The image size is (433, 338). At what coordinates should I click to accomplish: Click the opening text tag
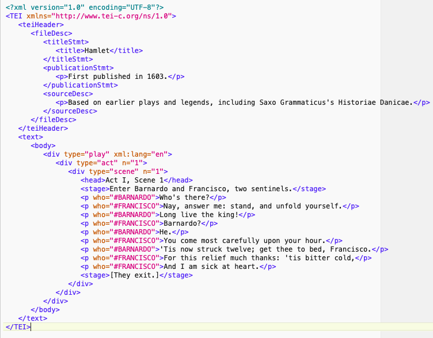coord(31,137)
